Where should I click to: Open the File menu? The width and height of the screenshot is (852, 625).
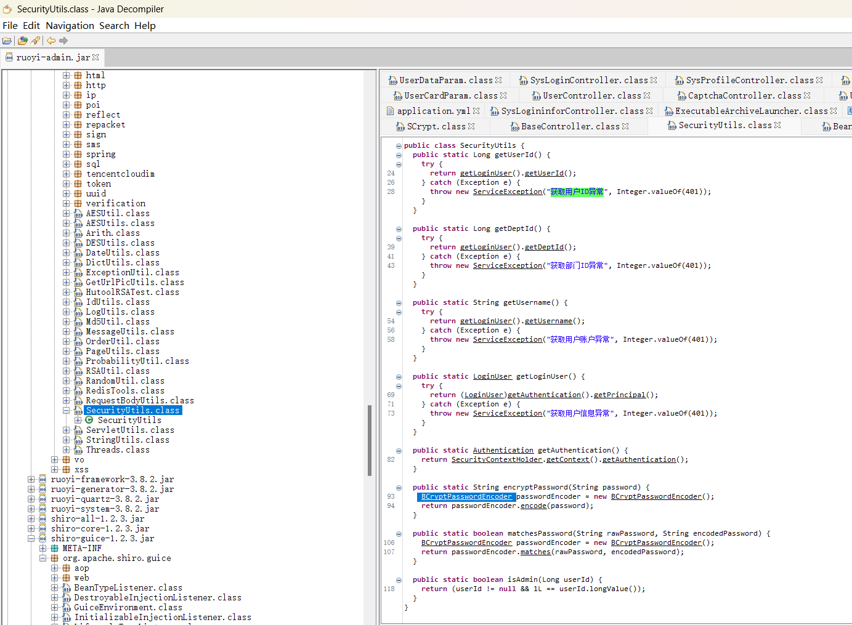tap(10, 26)
